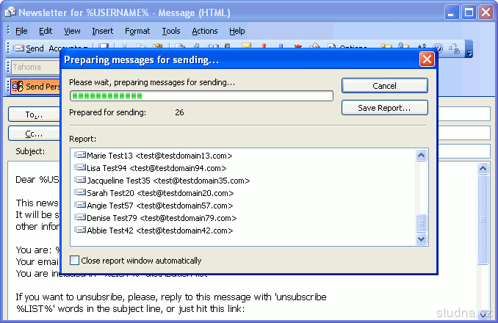
Task: Click the translate language icon in toolbar
Action: pyautogui.click(x=454, y=49)
